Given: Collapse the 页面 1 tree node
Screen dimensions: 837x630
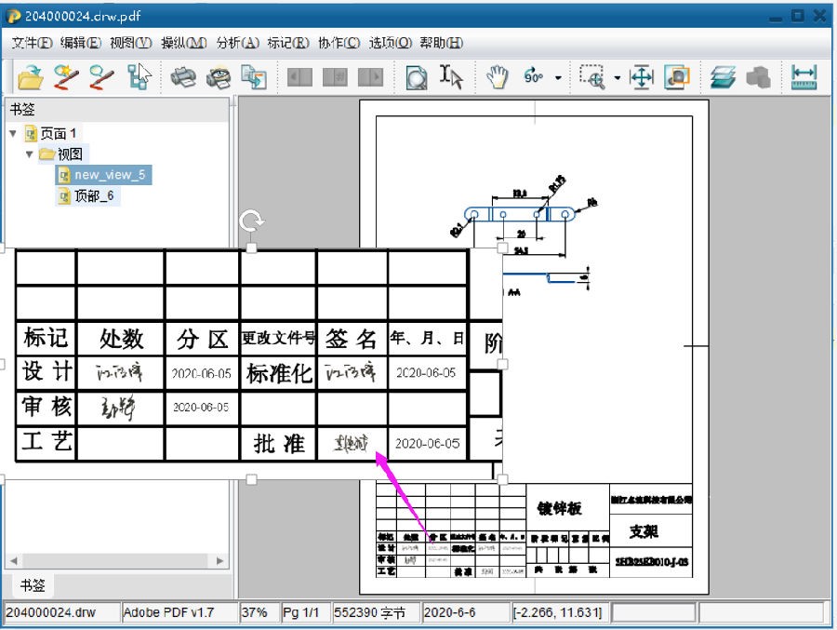Looking at the screenshot, I should point(13,133).
